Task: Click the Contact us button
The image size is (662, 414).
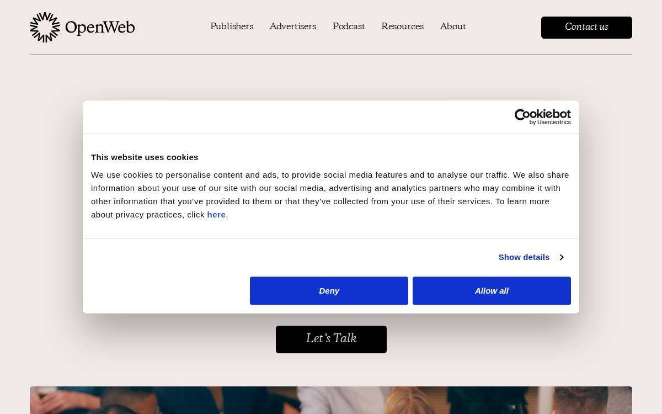Action: point(586,28)
